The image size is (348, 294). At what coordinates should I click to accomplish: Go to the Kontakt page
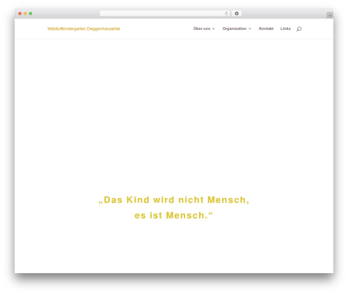tap(266, 28)
